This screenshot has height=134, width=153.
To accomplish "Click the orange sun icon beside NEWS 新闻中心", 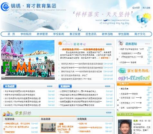I will click(x=60, y=43).
